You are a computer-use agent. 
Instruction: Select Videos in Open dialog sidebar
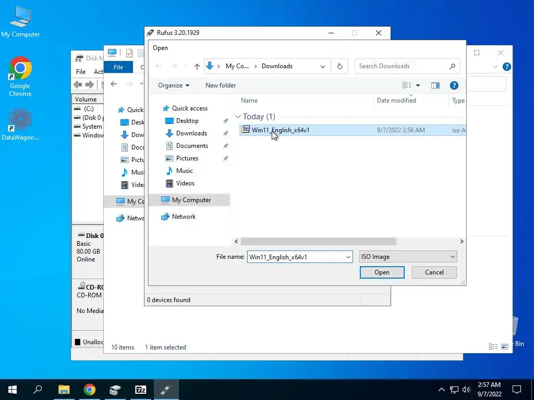[185, 183]
